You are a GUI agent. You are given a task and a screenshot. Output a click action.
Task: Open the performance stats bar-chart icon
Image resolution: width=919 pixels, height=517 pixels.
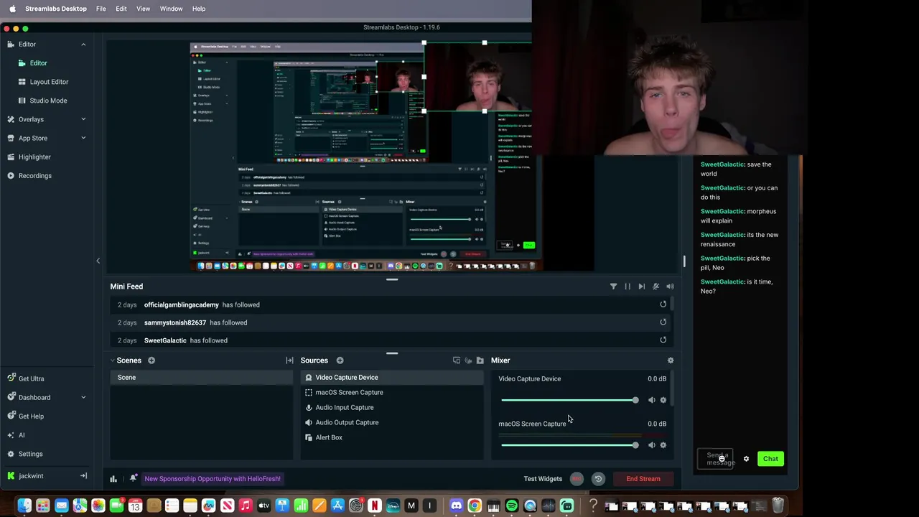(113, 478)
